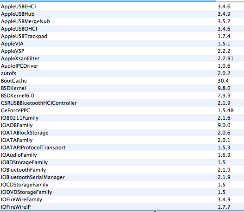
Task: Select the IOADBFamily row
Action: pyautogui.click(x=122, y=125)
